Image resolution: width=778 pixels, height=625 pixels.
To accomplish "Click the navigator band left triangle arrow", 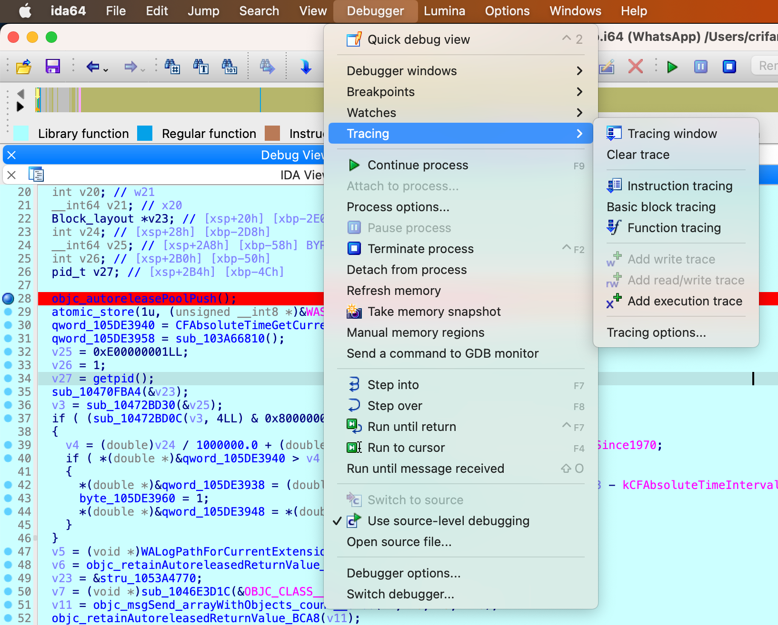I will [x=20, y=94].
